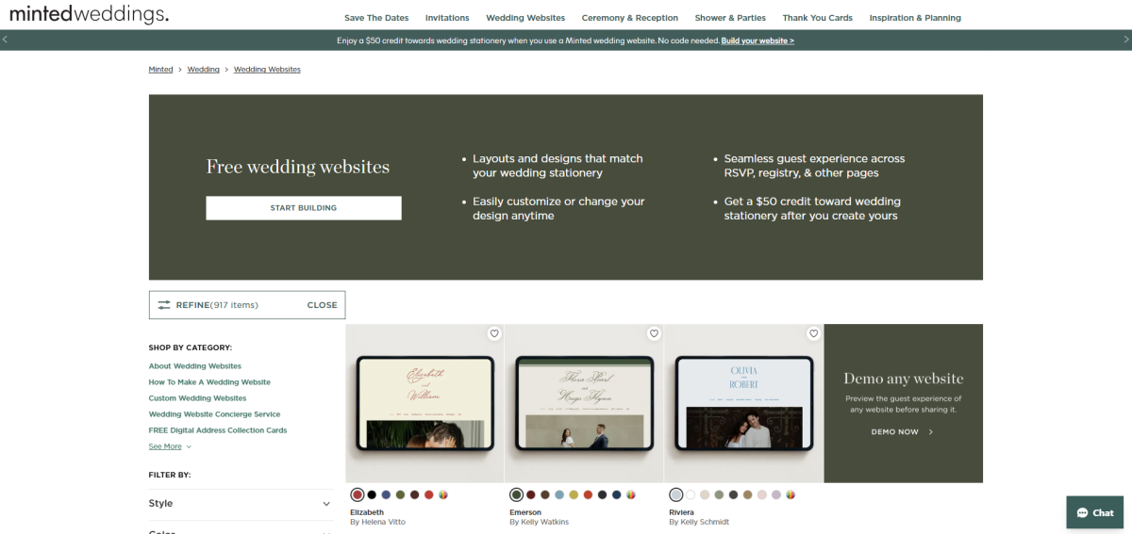
Task: Open the Riviera design thumbnail
Action: [743, 404]
